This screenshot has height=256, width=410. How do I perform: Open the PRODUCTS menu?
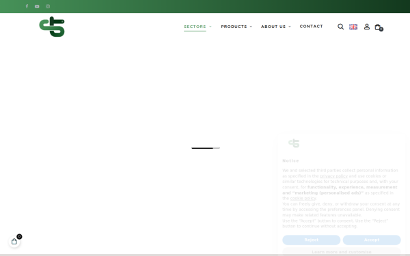pyautogui.click(x=234, y=27)
